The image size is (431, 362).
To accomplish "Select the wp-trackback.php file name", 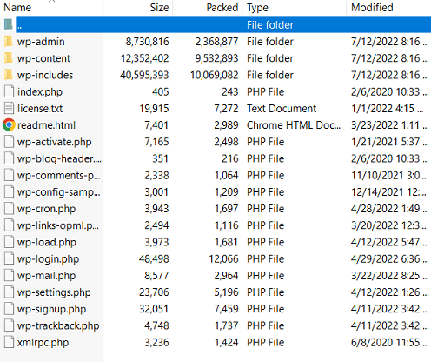I will (x=58, y=326).
